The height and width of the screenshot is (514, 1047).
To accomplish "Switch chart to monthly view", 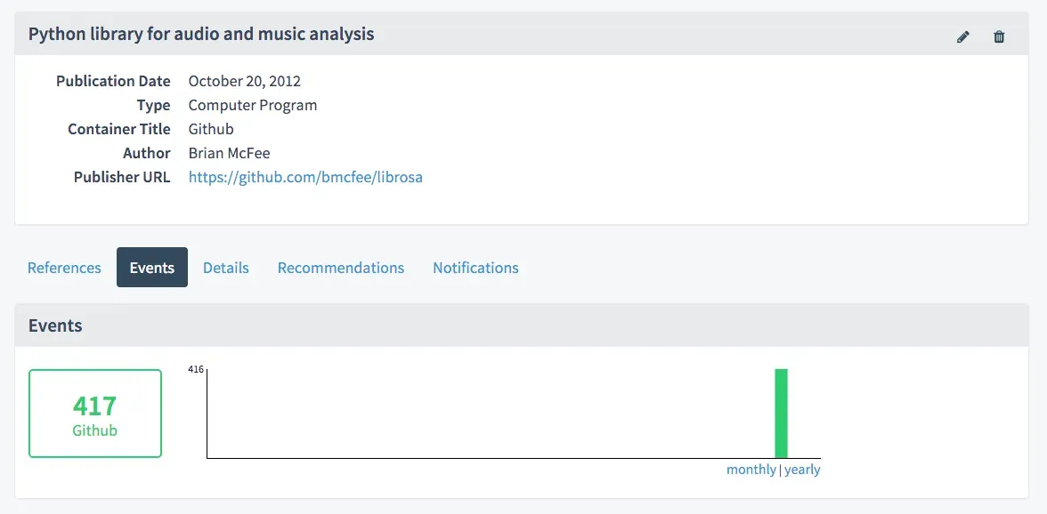I will coord(751,470).
